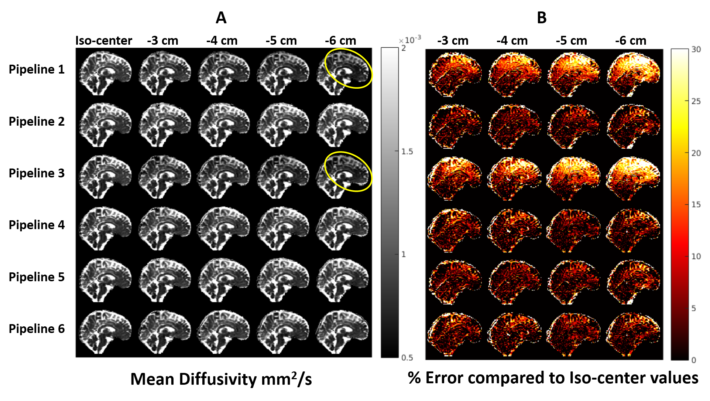710x401 pixels.
Task: Click the -6 cm grayscale column label
Action: [340, 40]
